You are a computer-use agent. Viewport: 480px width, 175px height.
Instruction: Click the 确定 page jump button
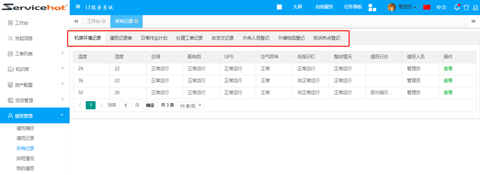150,105
